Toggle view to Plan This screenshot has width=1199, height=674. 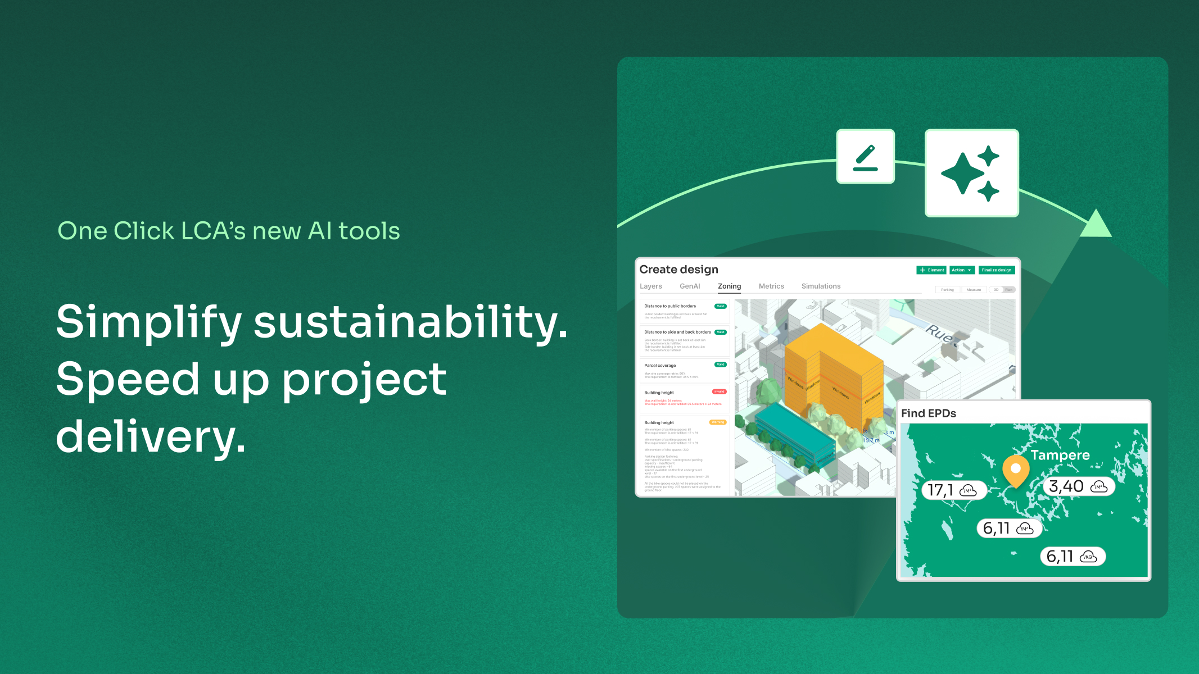[1008, 290]
